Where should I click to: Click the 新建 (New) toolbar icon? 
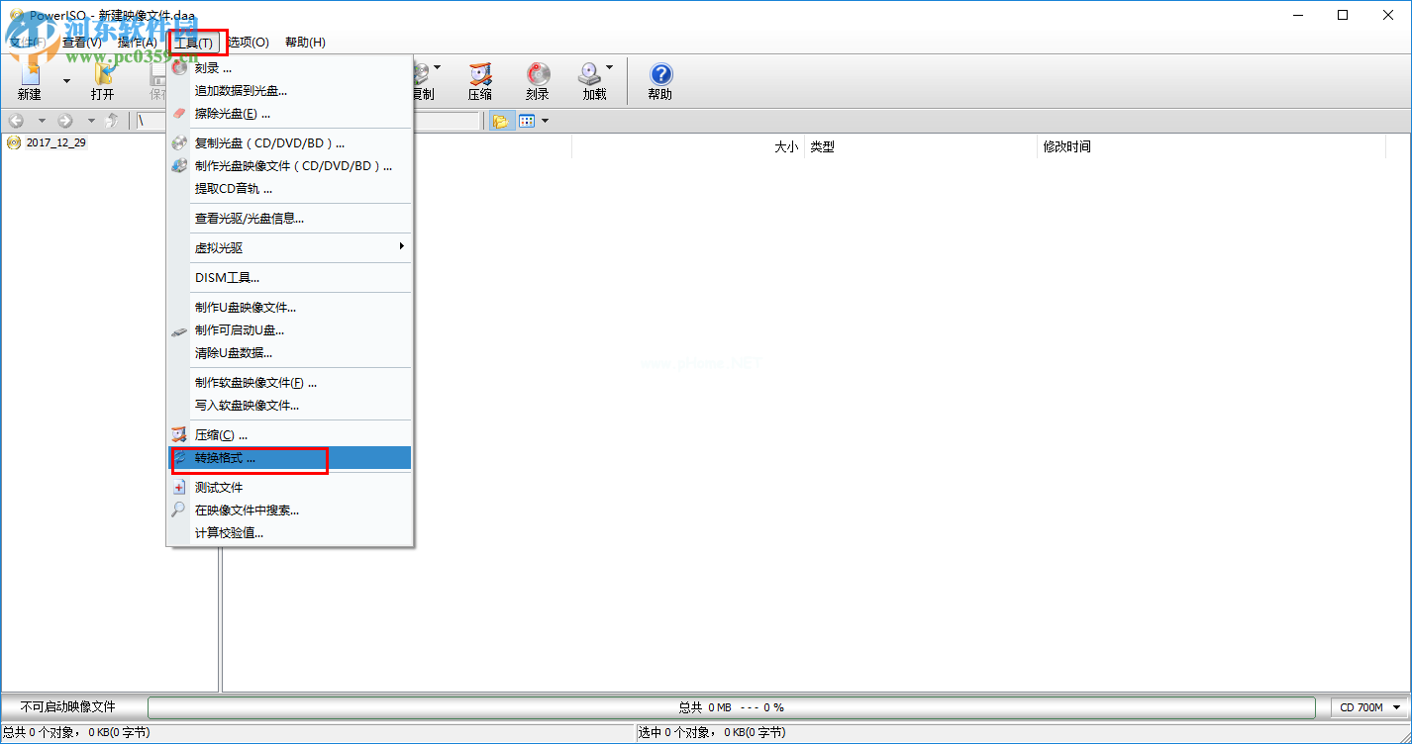(x=30, y=81)
